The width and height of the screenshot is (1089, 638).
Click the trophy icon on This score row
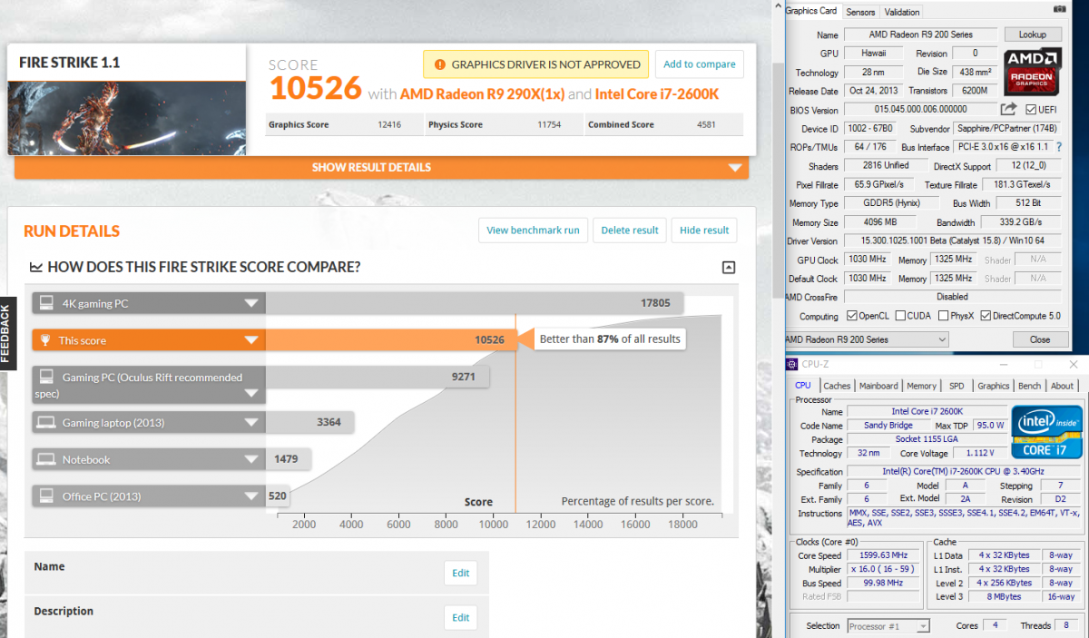tap(44, 340)
